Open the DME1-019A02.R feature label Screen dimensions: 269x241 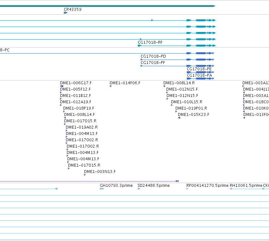tap(82, 127)
